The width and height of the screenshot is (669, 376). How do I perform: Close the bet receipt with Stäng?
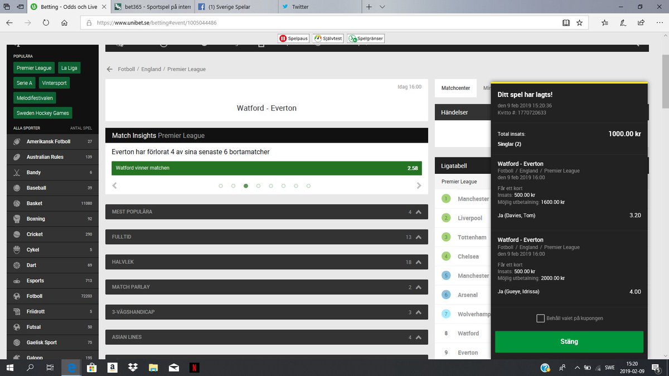pyautogui.click(x=569, y=341)
